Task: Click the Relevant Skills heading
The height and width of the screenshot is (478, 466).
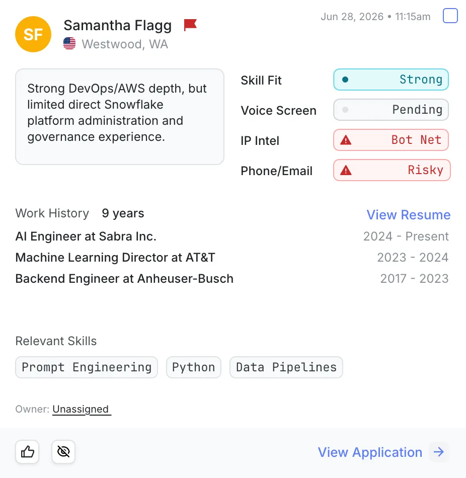Action: point(56,341)
